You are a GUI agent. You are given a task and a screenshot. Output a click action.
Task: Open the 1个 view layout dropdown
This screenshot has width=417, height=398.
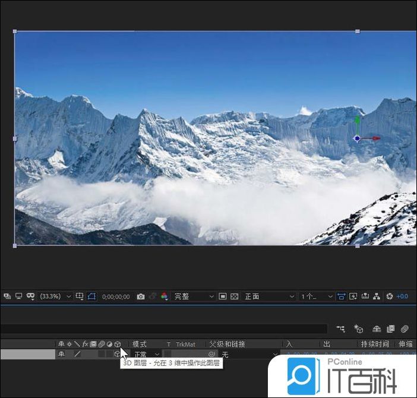click(x=316, y=296)
